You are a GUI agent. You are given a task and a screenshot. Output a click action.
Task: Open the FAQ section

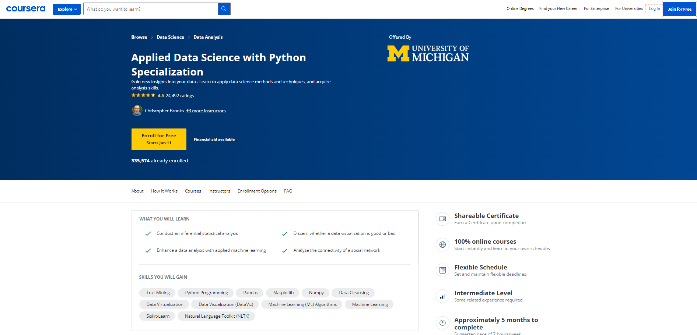click(288, 191)
